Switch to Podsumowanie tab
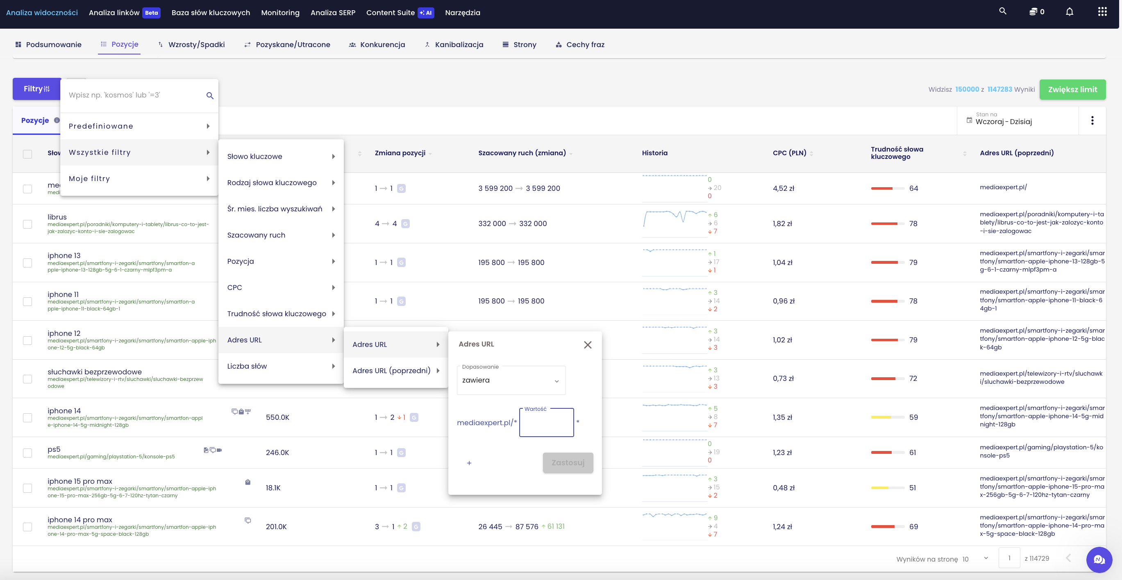The width and height of the screenshot is (1122, 580). point(48,45)
